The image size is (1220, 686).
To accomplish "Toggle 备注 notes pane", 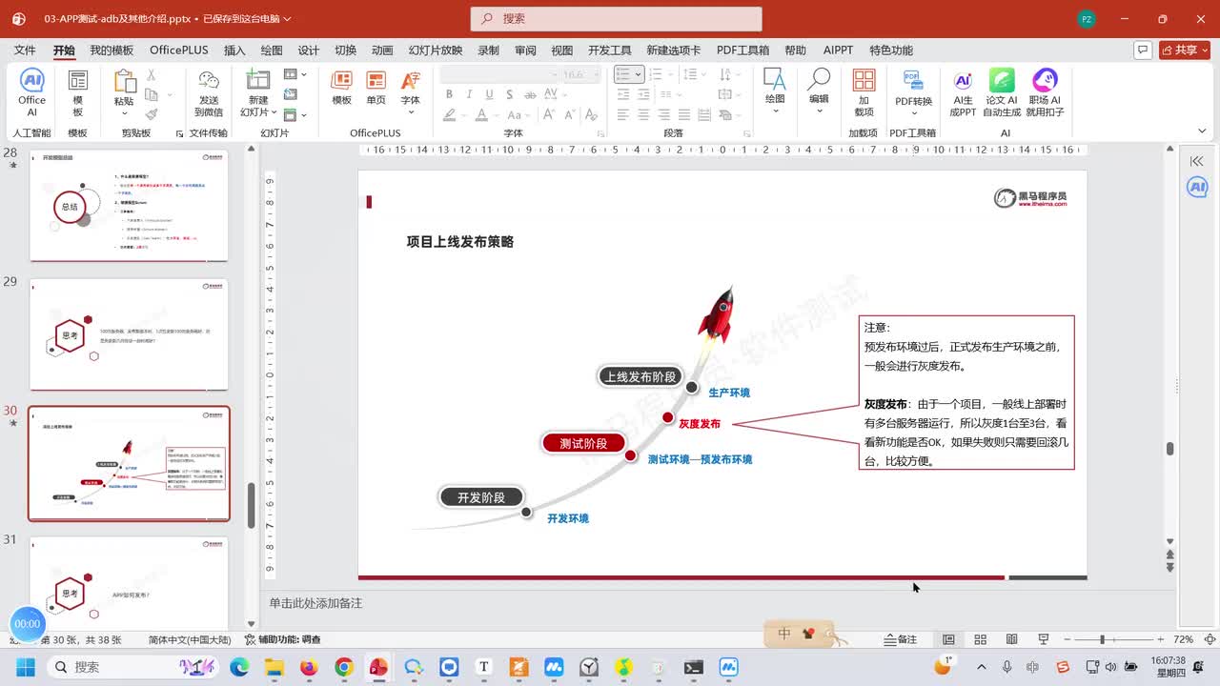I will [x=900, y=639].
